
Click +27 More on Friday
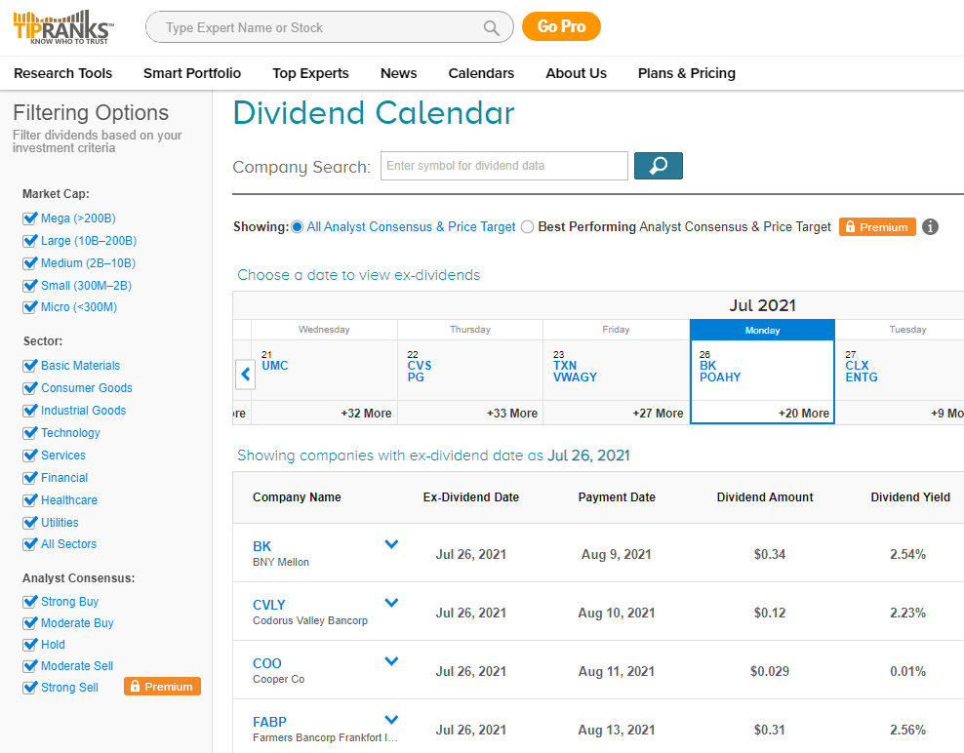658,413
